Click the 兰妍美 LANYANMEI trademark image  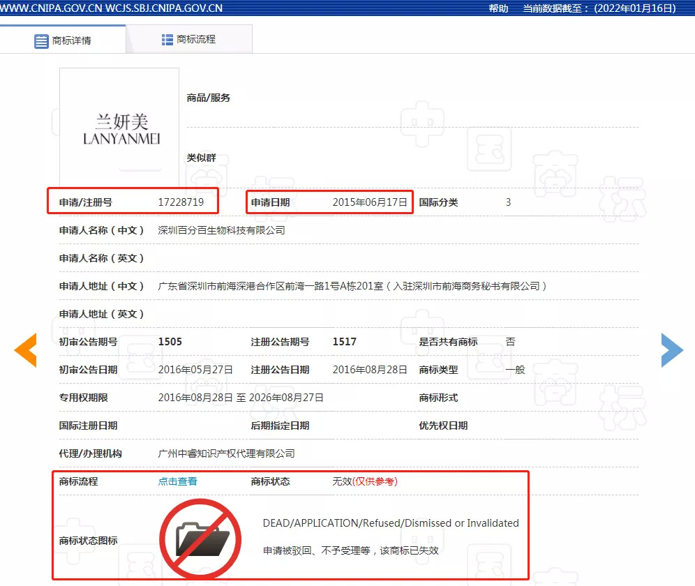click(120, 129)
